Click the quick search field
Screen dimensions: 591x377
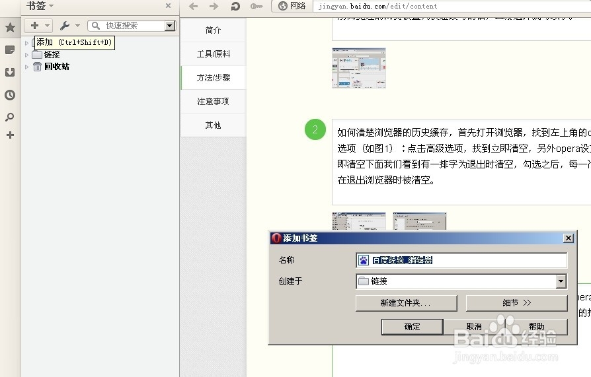127,26
